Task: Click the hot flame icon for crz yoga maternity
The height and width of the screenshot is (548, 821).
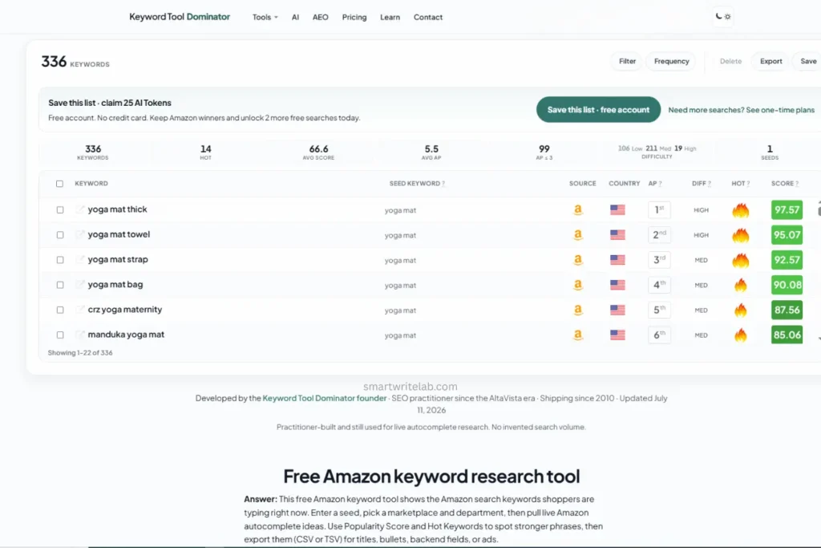Action: click(740, 311)
